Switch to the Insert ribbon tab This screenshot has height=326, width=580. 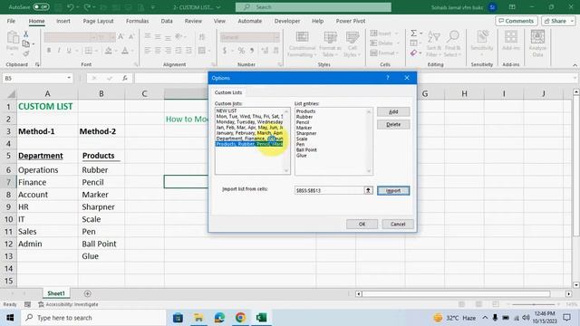(x=63, y=21)
